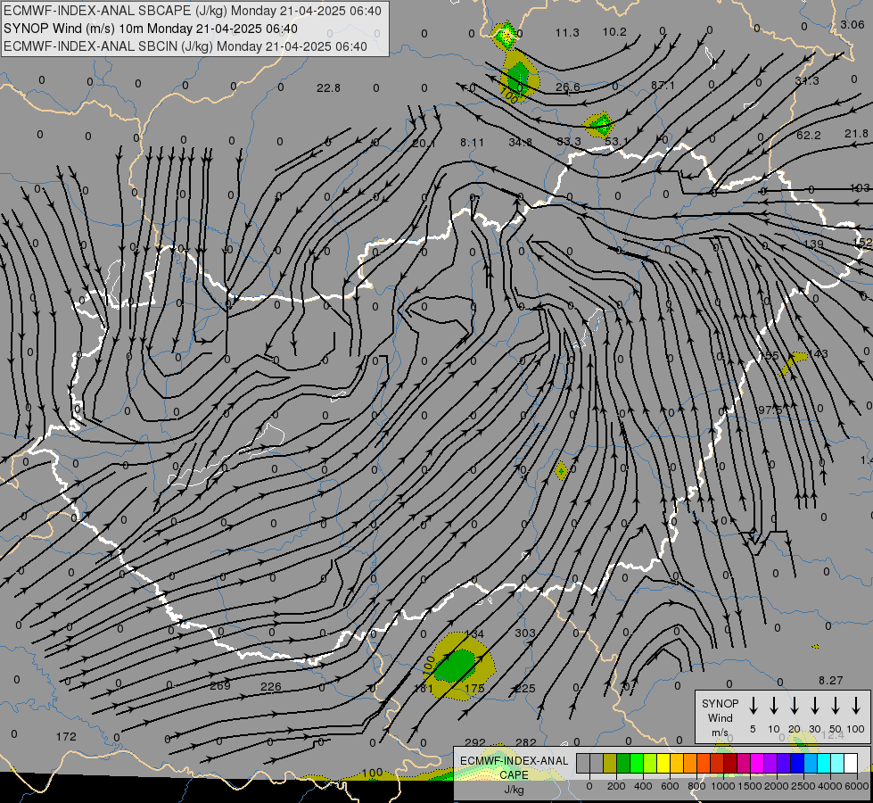
Task: Select the white swatch that ends the CAPE scale
Action: tap(850, 763)
